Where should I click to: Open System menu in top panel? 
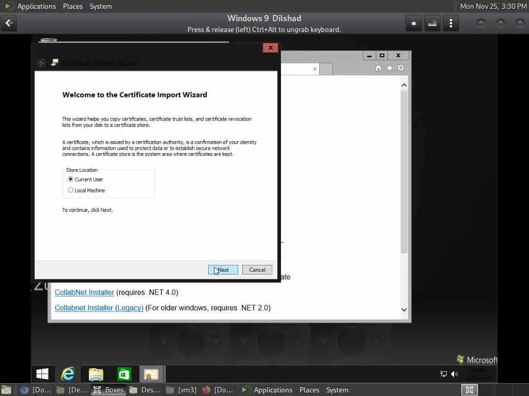click(101, 6)
